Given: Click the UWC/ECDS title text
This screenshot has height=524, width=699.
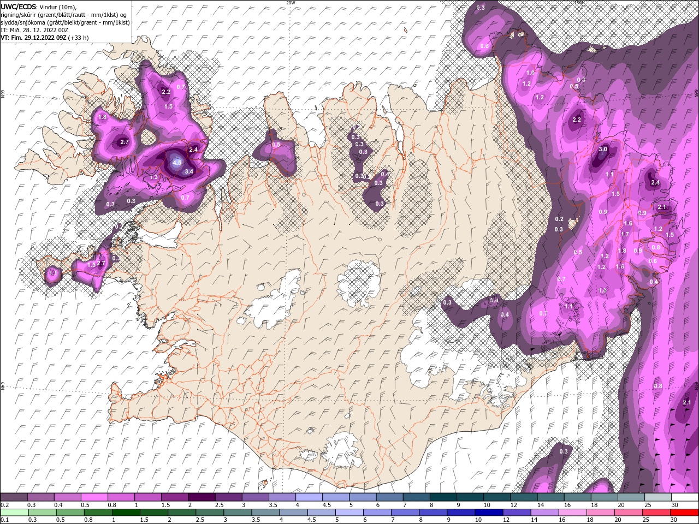Looking at the screenshot, I should tap(19, 7).
